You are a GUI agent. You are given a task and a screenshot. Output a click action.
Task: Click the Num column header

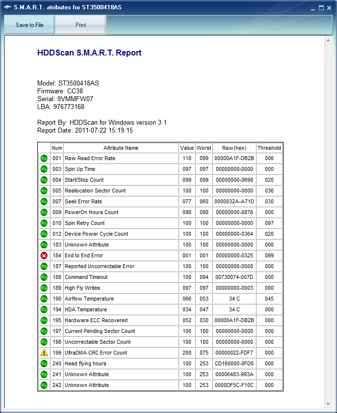(x=57, y=148)
